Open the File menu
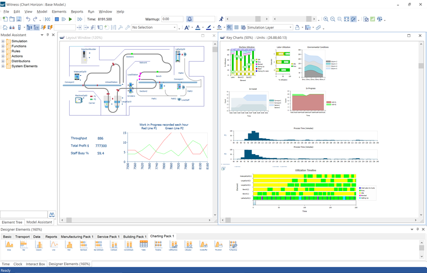The image size is (427, 273). pos(6,11)
